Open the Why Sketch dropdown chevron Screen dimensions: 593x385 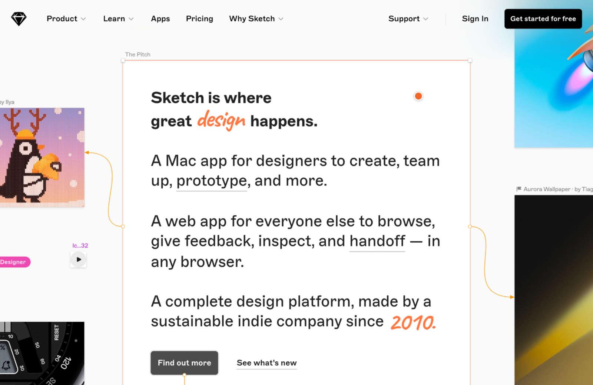(281, 19)
